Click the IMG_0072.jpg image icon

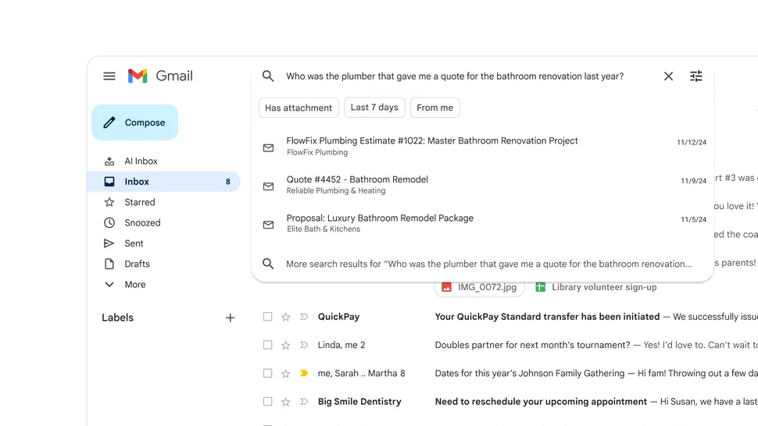(446, 287)
